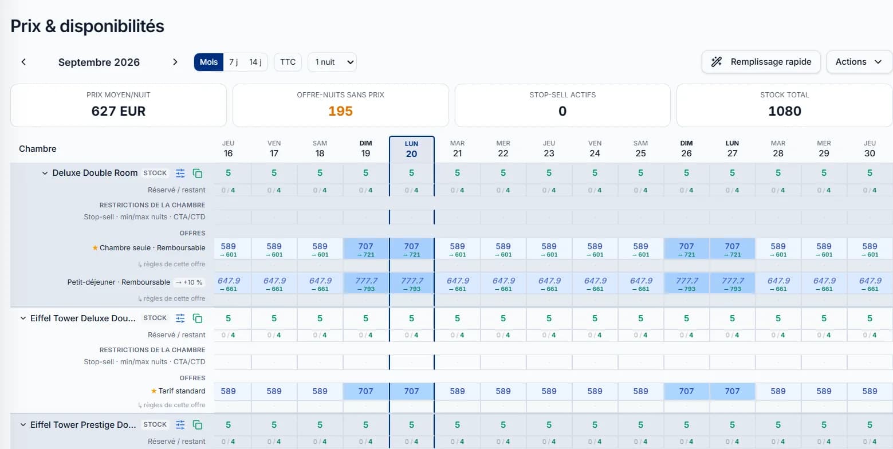Image resolution: width=893 pixels, height=449 pixels.
Task: Go to next month arrow
Action: click(x=175, y=62)
